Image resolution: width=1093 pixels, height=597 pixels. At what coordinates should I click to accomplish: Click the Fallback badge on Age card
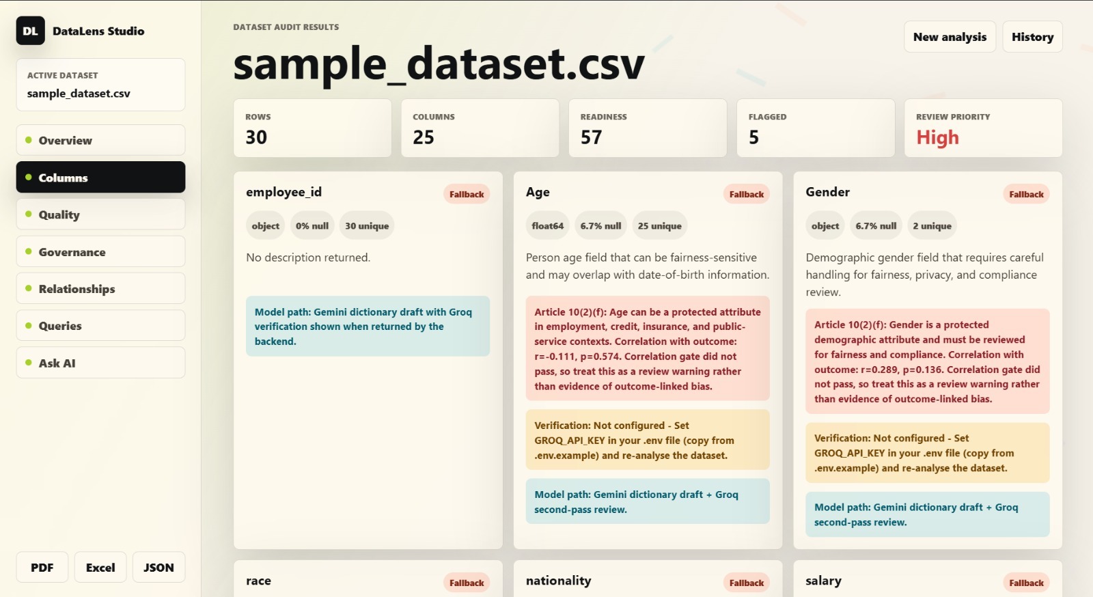pos(746,194)
